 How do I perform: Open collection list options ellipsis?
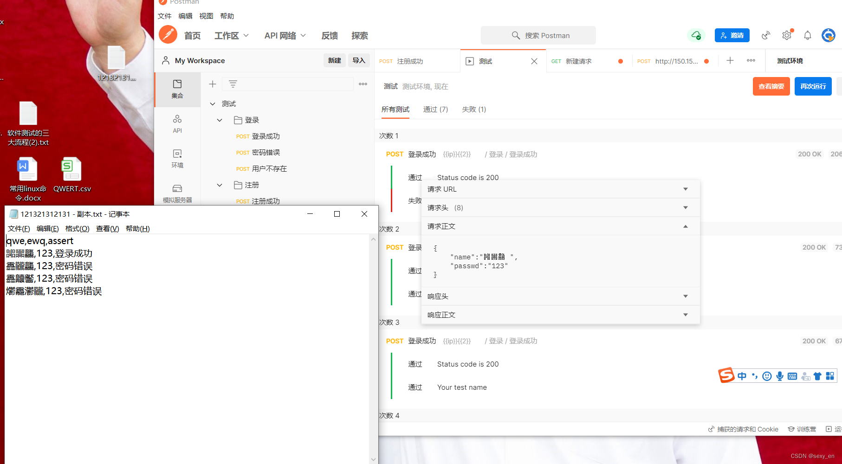coord(363,84)
